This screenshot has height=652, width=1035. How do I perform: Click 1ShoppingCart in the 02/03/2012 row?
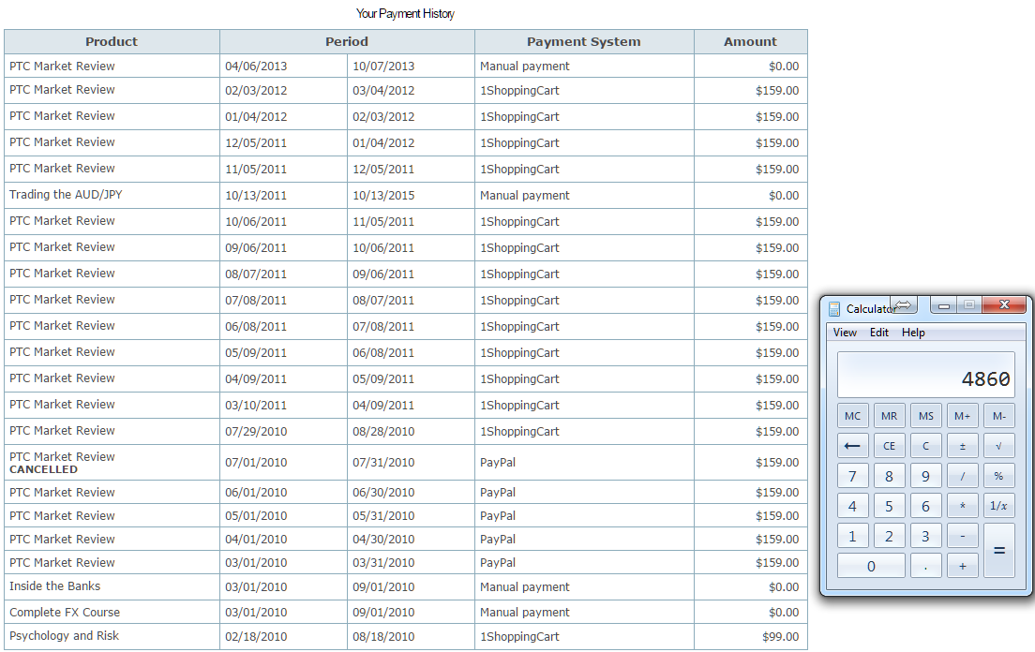[x=519, y=90]
